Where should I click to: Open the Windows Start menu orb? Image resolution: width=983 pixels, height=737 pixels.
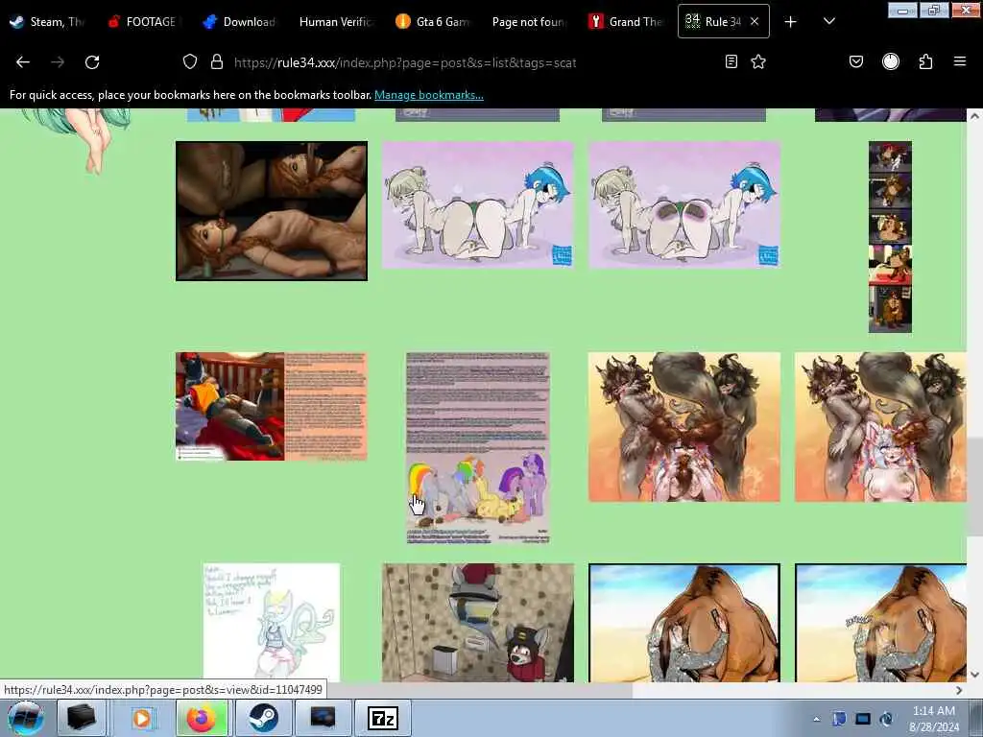click(26, 718)
